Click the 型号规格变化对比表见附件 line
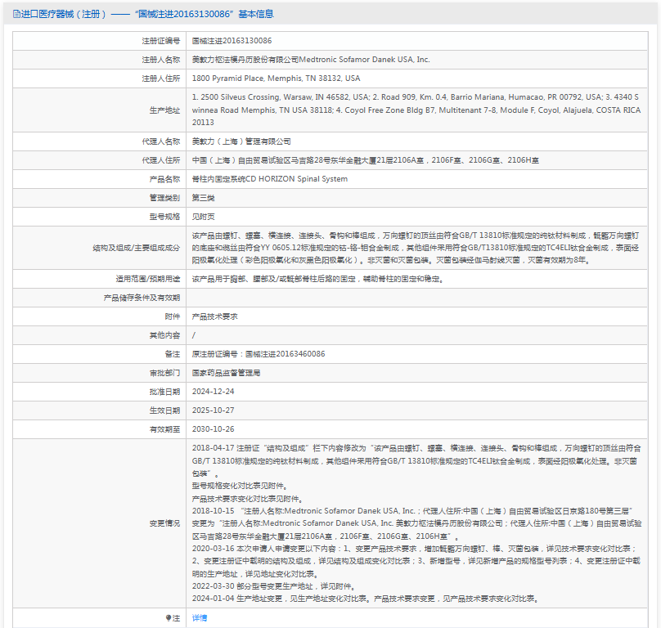Image resolution: width=661 pixels, height=628 pixels. (x=240, y=486)
